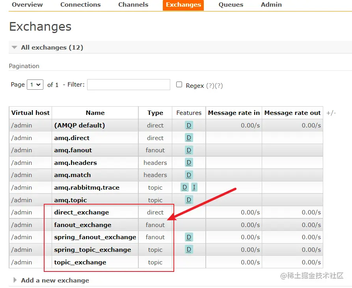Click the I internal badge for amq.rabbitmq.trace
The height and width of the screenshot is (288, 352).
point(194,187)
